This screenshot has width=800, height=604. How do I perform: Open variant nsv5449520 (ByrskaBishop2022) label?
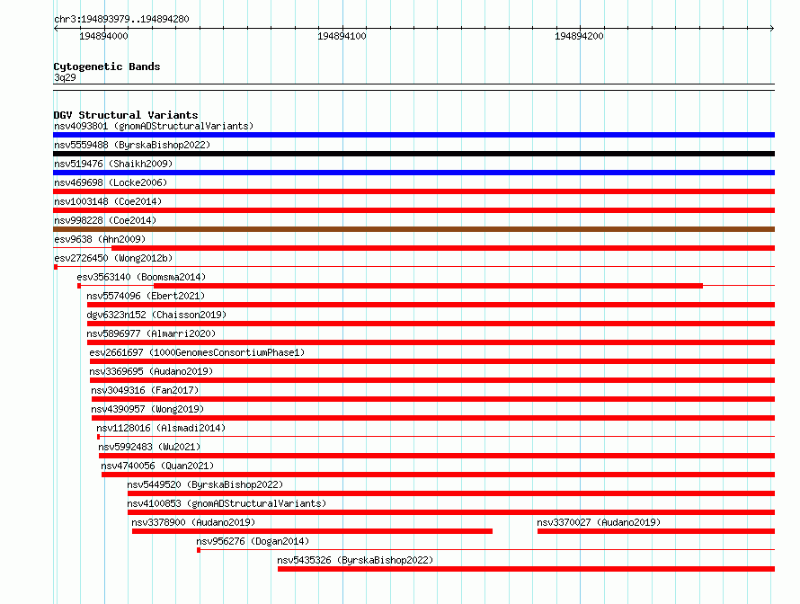point(205,484)
